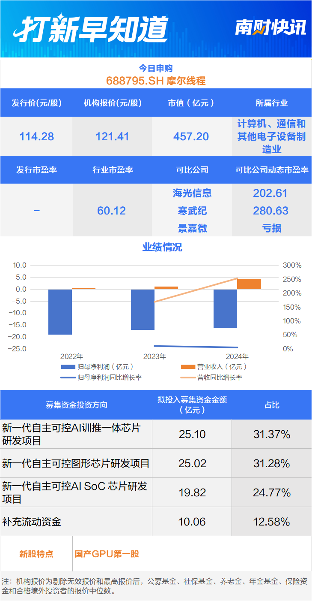Click comparable company 寒武纪

(192, 211)
